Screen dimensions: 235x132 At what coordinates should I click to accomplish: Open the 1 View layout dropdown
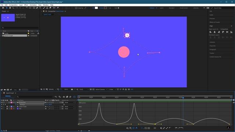click(112, 89)
